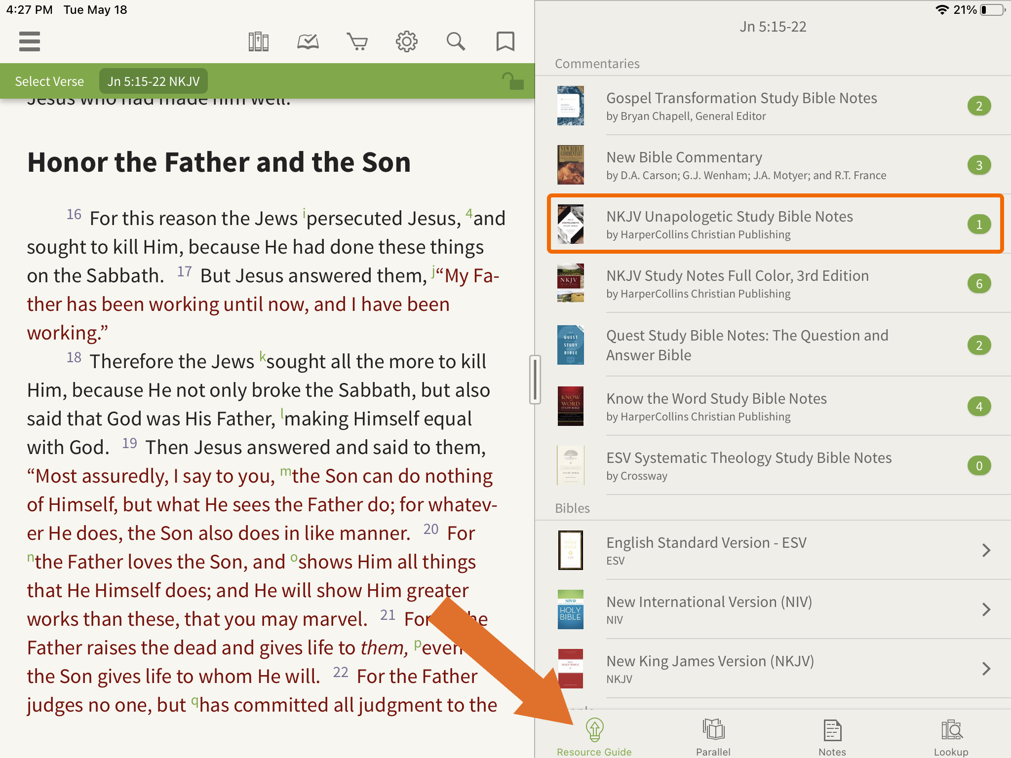1011x758 pixels.
Task: Open New Bible Commentary entry
Action: point(773,165)
